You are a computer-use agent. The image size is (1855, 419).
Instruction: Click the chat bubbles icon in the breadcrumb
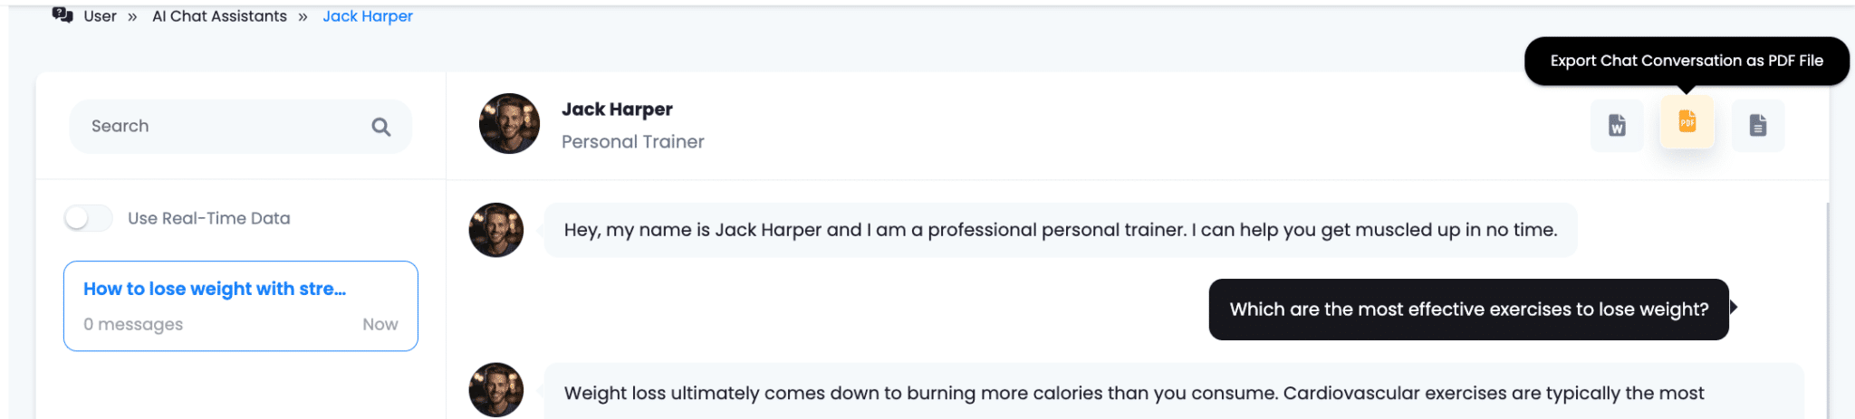click(62, 15)
